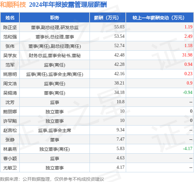Image resolution: width=194 pixels, height=182 pixels.
Task: Click the salary value 5.83
Action: 120,149
